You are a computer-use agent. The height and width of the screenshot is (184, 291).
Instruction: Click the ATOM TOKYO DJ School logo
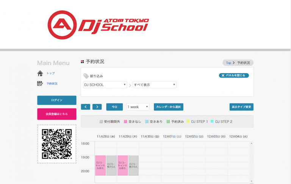click(98, 25)
